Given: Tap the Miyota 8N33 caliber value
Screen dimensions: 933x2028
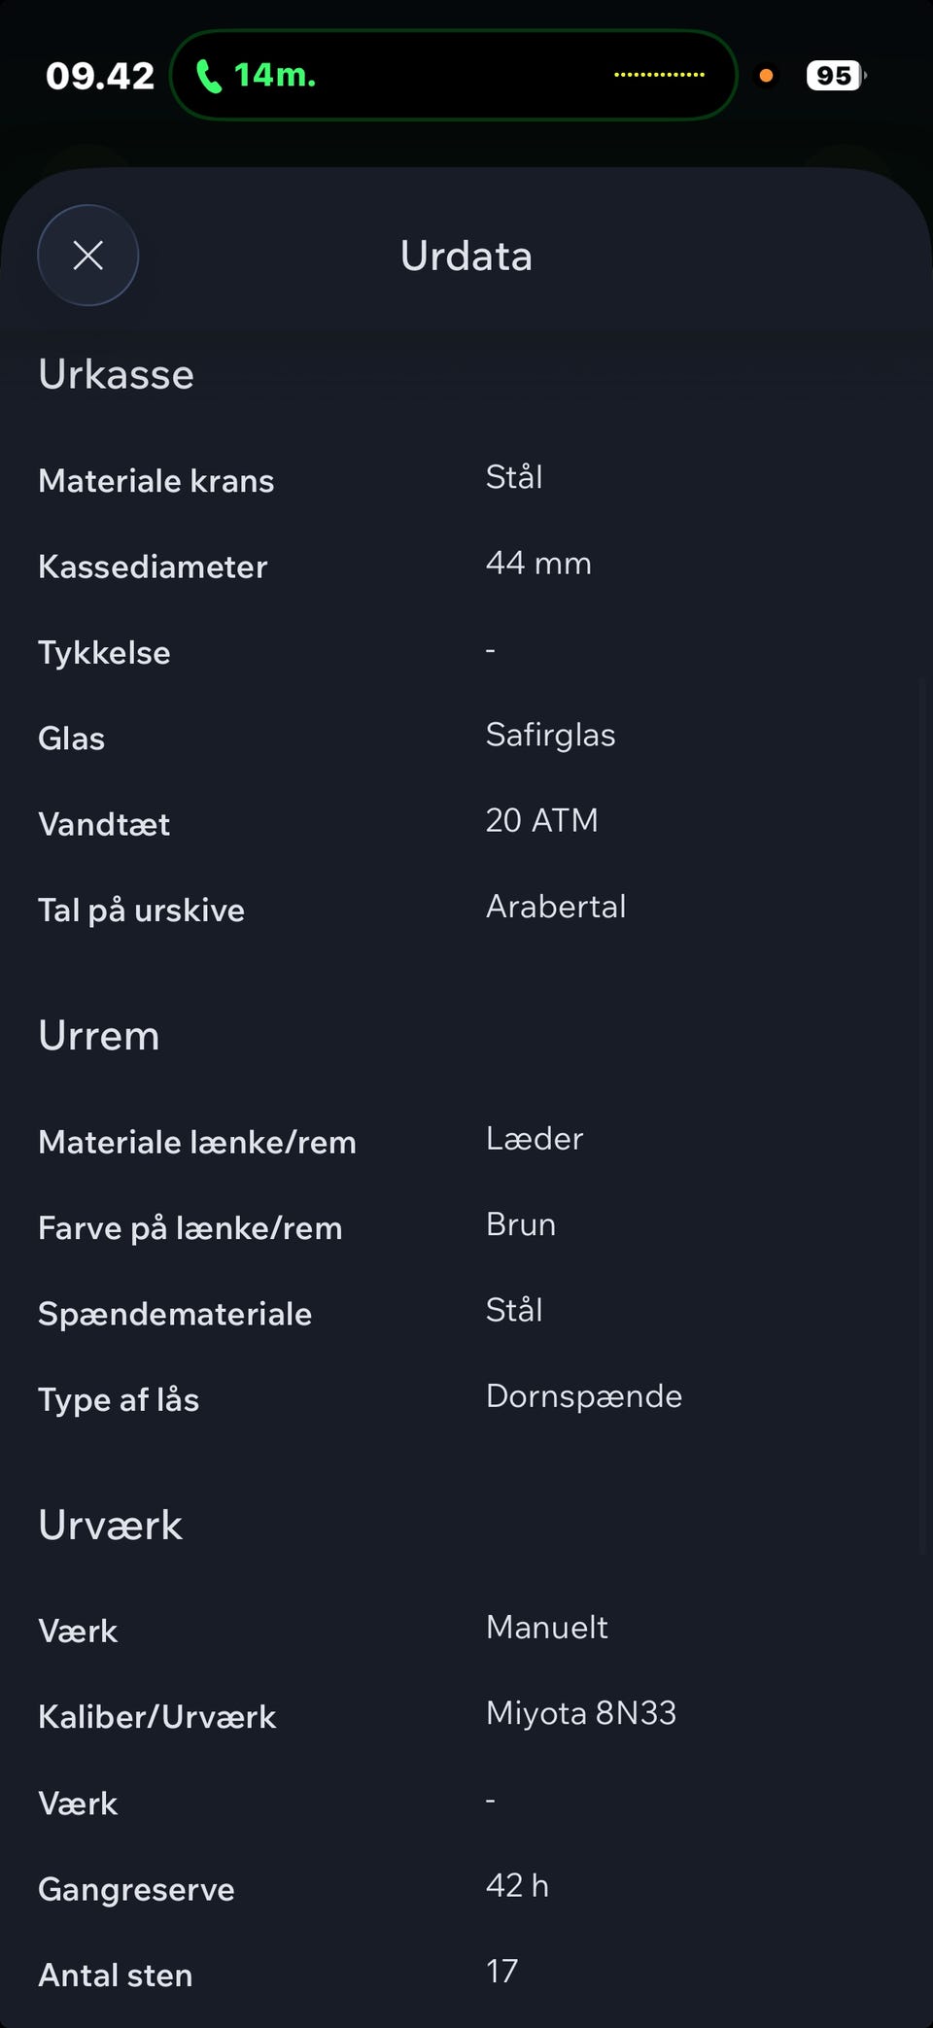Looking at the screenshot, I should 580,1713.
